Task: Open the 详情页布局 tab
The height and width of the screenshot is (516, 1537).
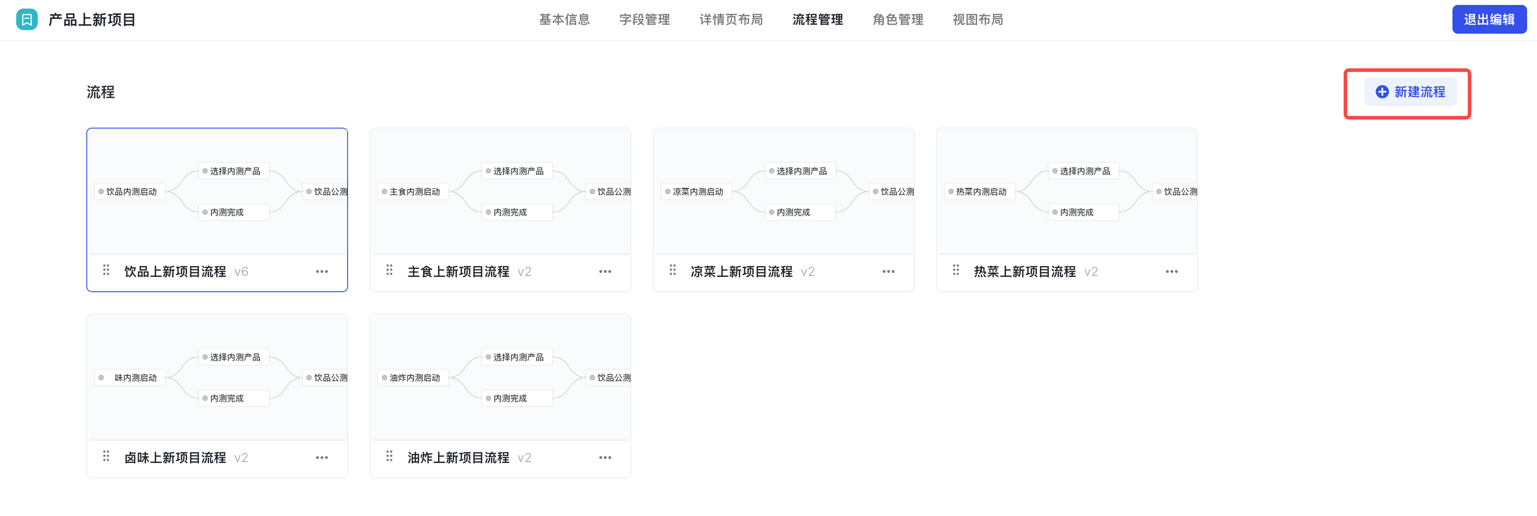Action: coord(730,20)
